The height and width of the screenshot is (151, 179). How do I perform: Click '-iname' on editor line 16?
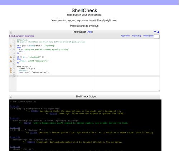coord(22,69)
